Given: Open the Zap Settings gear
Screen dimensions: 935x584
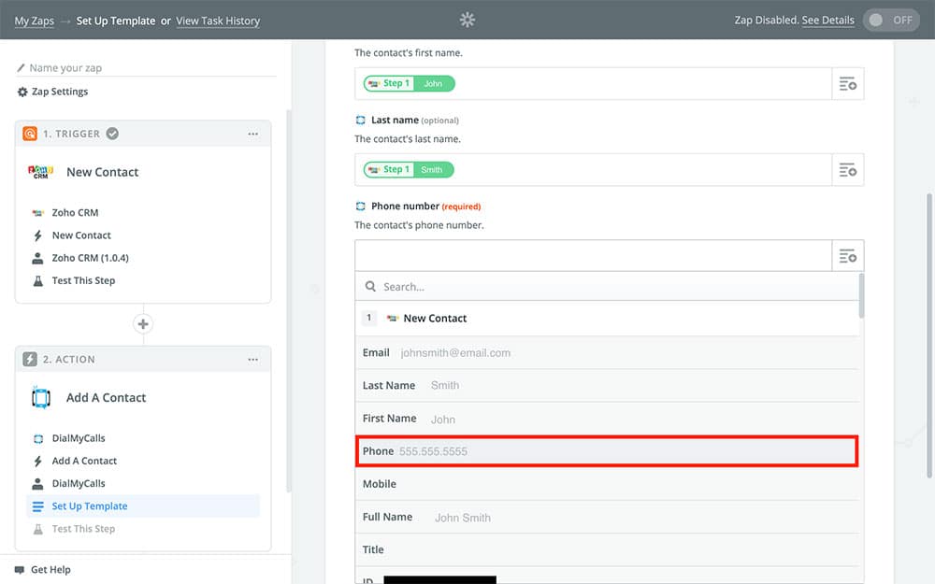Looking at the screenshot, I should click(22, 92).
